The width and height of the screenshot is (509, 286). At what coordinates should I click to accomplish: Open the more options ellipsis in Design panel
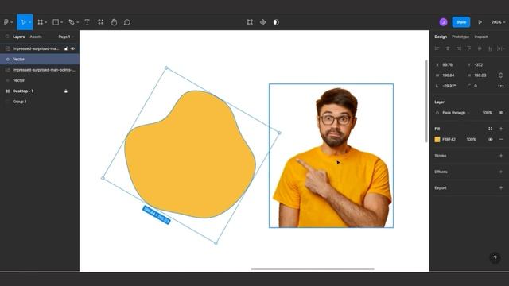point(501,86)
